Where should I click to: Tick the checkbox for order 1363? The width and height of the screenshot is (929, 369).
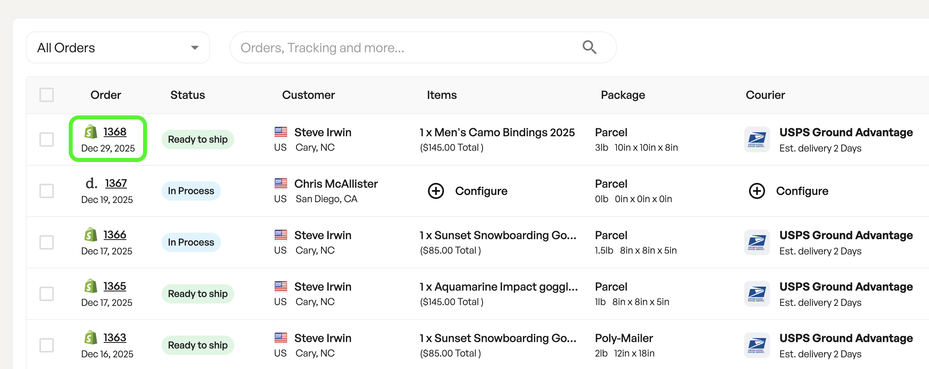pos(47,345)
